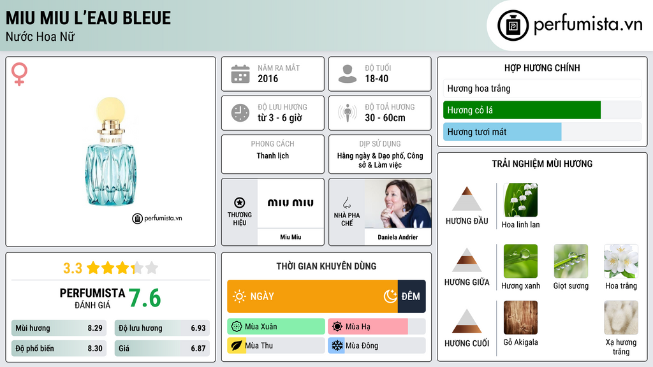Click the Hương tươi mát blue bar

click(503, 131)
